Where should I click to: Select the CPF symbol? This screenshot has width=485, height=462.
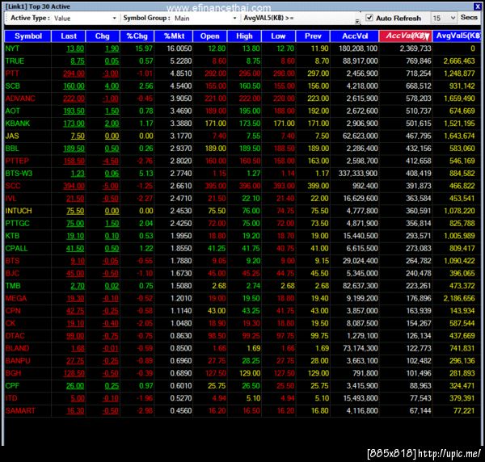[x=12, y=385]
